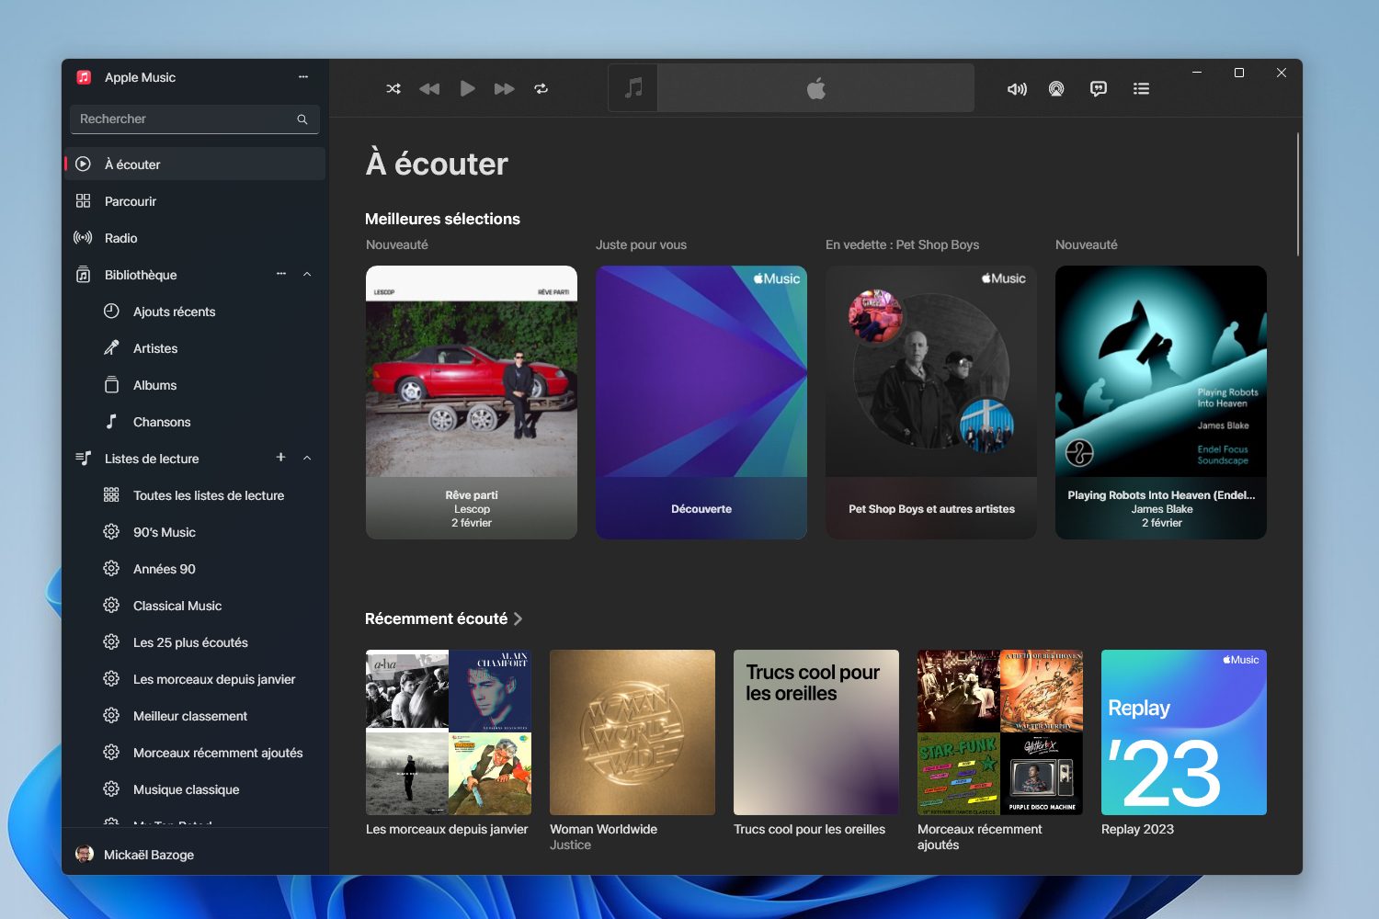Open the Replay 2023 playlist cover
The height and width of the screenshot is (919, 1379).
[1184, 732]
